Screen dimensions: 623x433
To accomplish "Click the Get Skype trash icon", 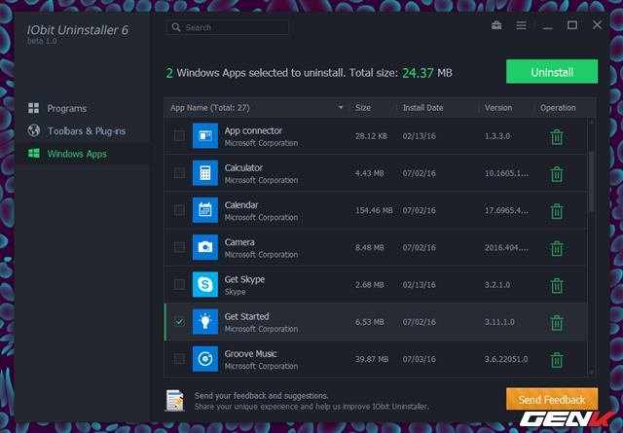I will click(557, 285).
